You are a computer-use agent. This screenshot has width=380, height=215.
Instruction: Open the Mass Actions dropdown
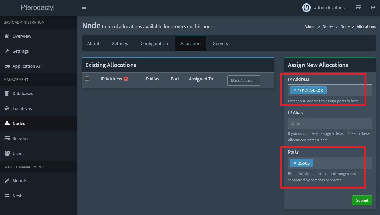(x=243, y=80)
